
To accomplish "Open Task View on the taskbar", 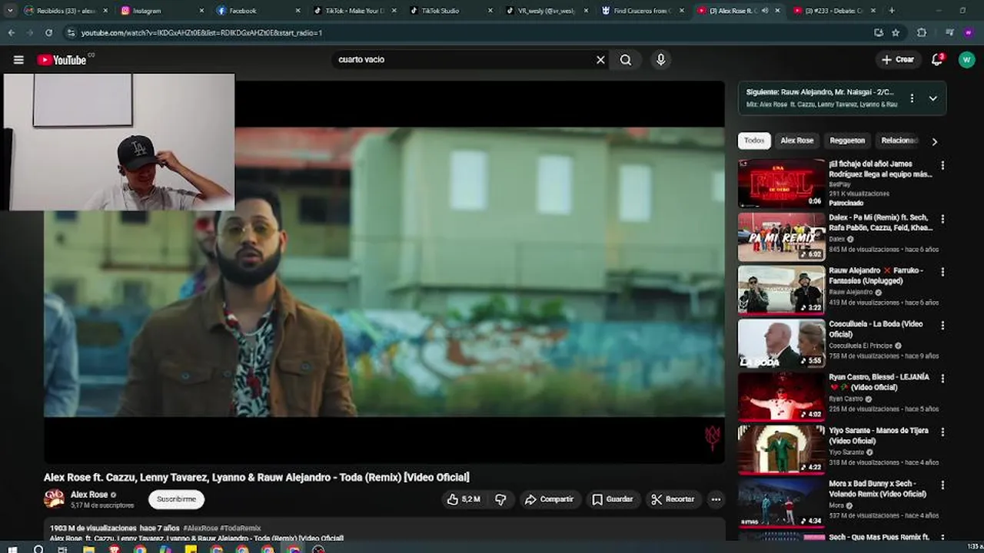I will coord(63,549).
